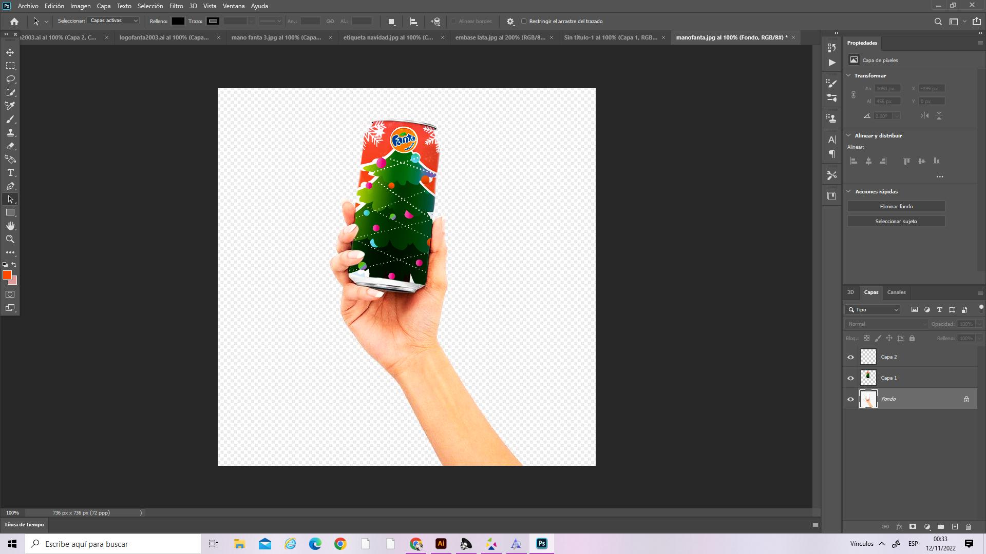The height and width of the screenshot is (554, 986).
Task: Collapse the Acciones rápidas section
Action: (x=848, y=191)
